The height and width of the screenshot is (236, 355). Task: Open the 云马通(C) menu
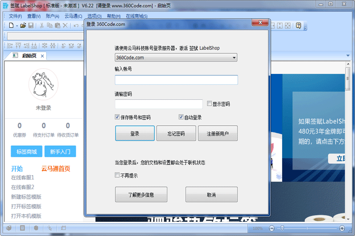73,16
